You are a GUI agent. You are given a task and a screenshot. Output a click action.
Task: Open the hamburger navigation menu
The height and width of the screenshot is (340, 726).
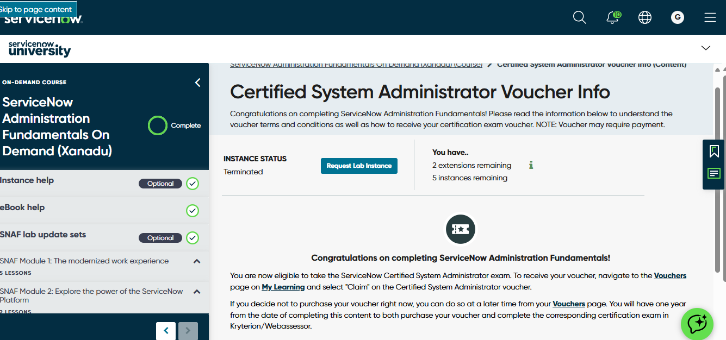click(x=710, y=17)
